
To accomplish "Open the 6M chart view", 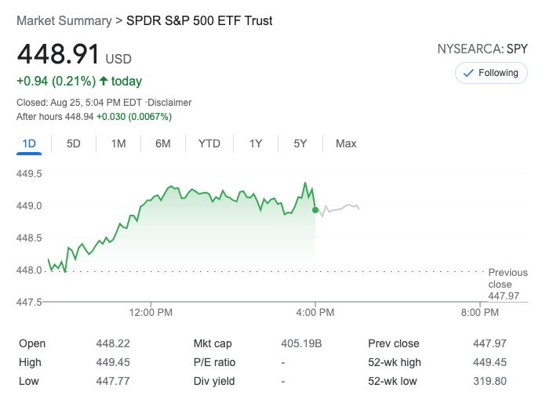I will pyautogui.click(x=163, y=143).
